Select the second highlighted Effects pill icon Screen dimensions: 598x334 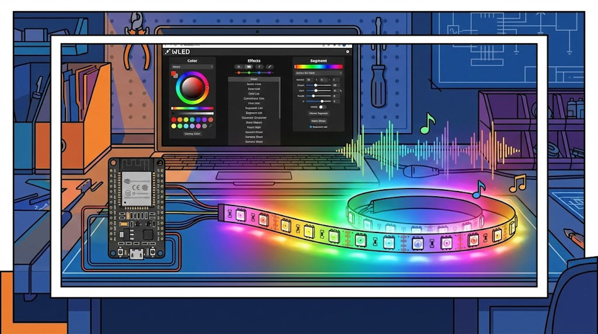pyautogui.click(x=249, y=67)
